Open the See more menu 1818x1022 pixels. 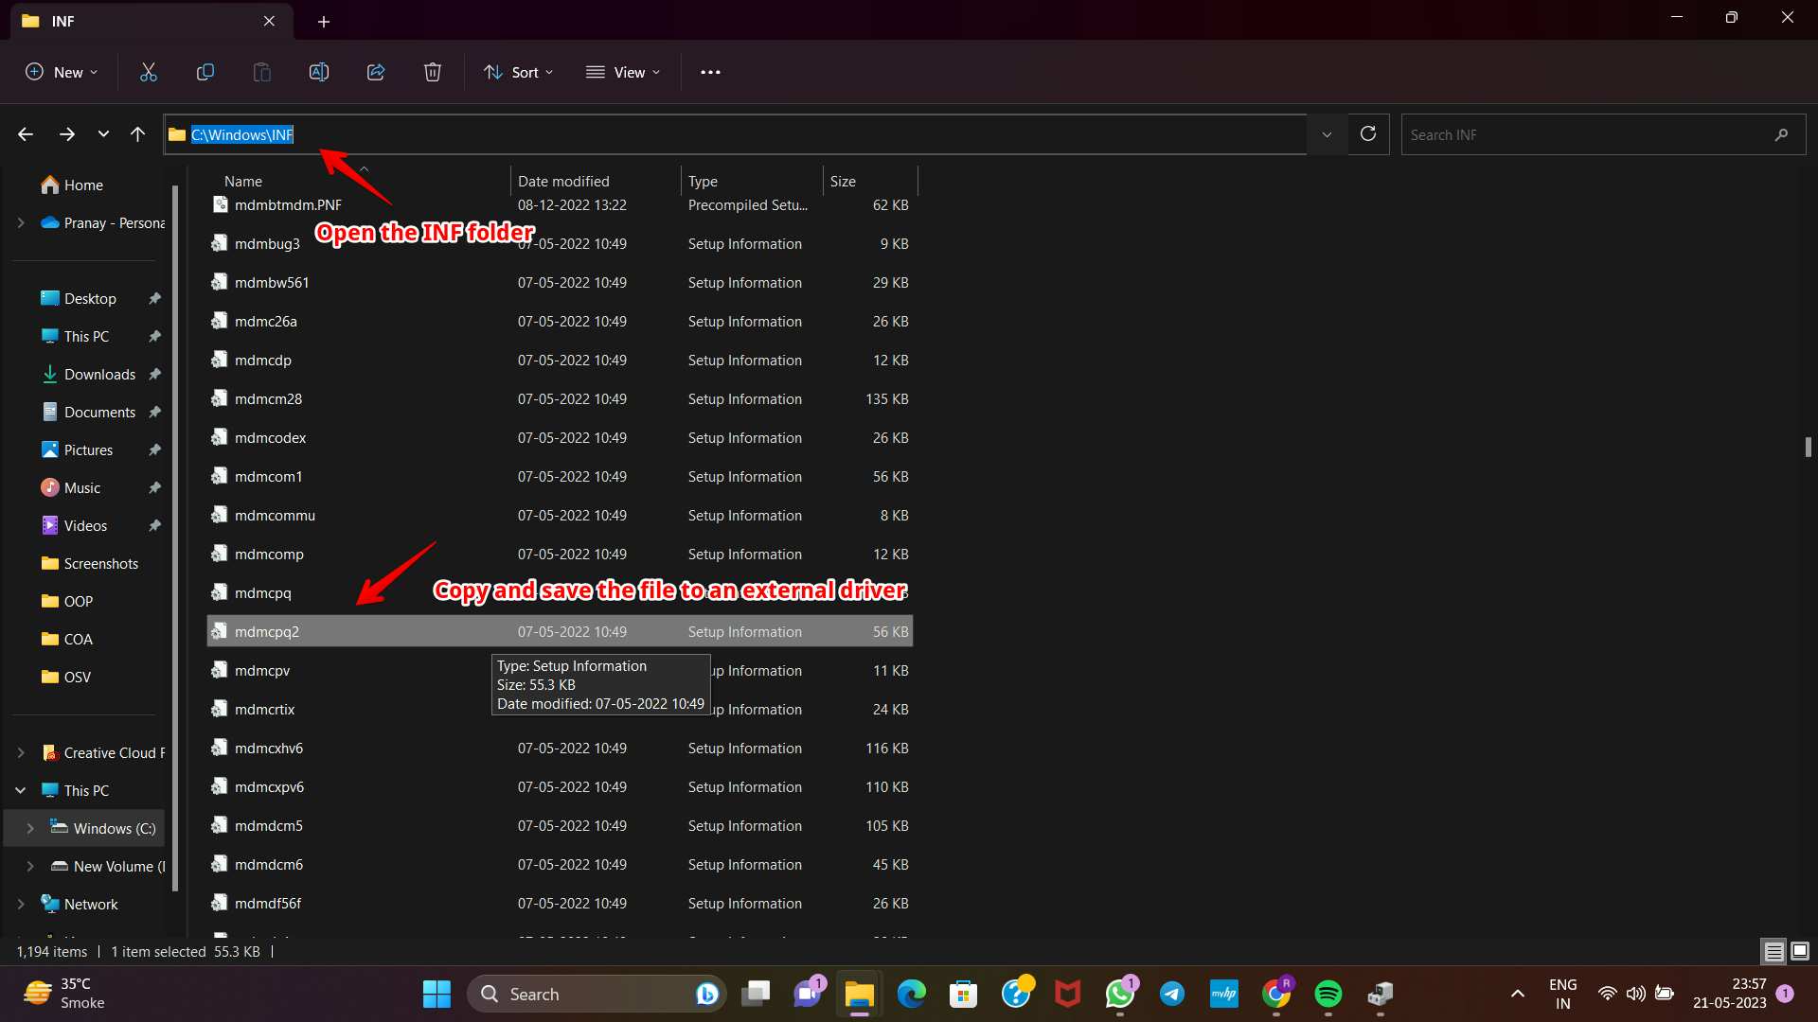pos(710,72)
